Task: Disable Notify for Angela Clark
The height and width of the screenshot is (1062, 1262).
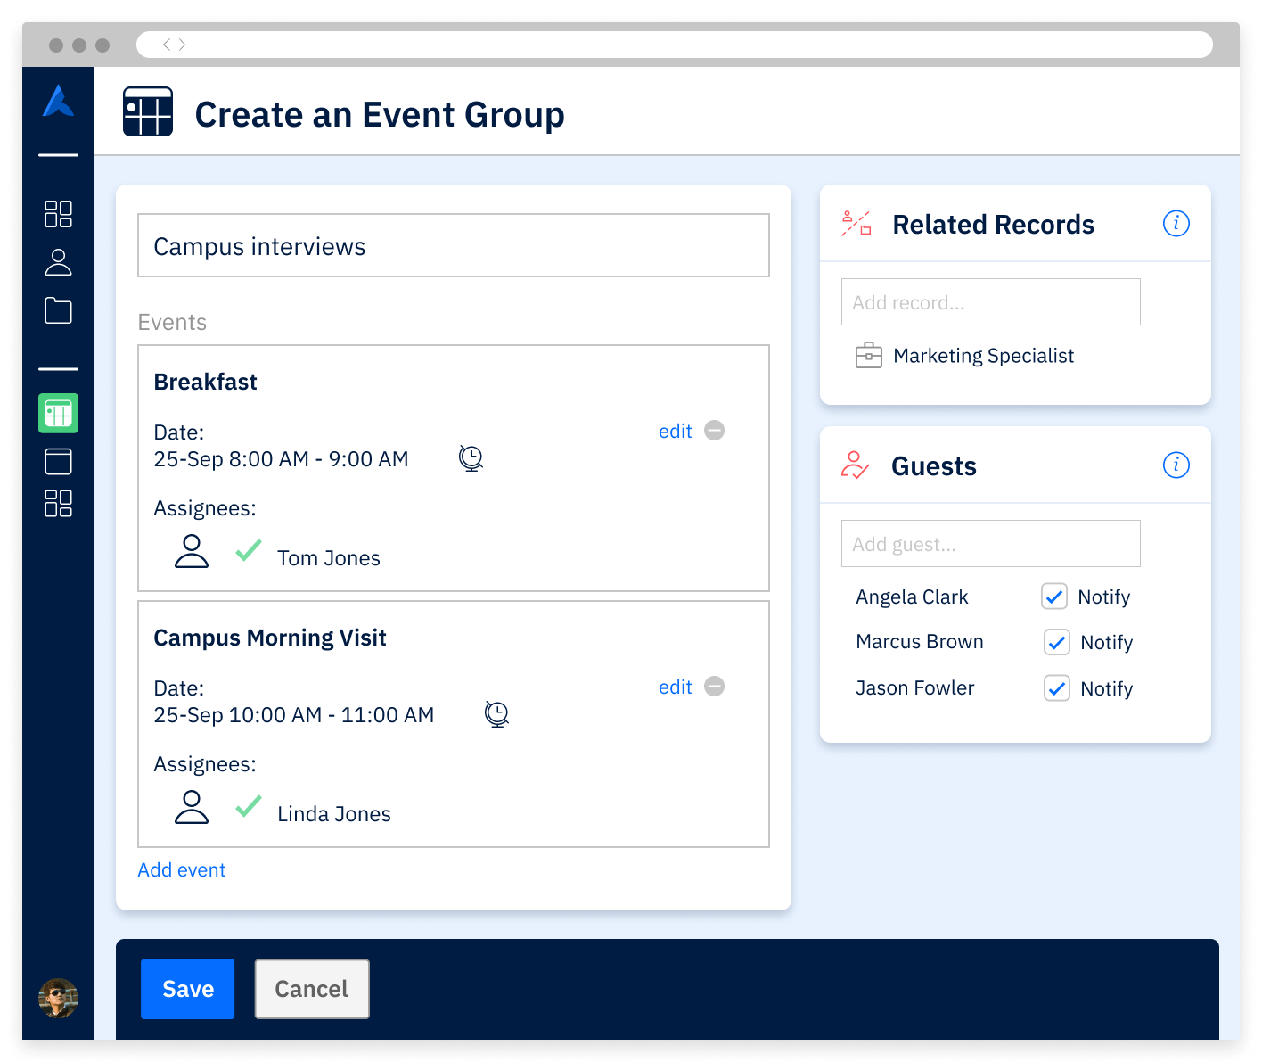Action: pos(1054,597)
